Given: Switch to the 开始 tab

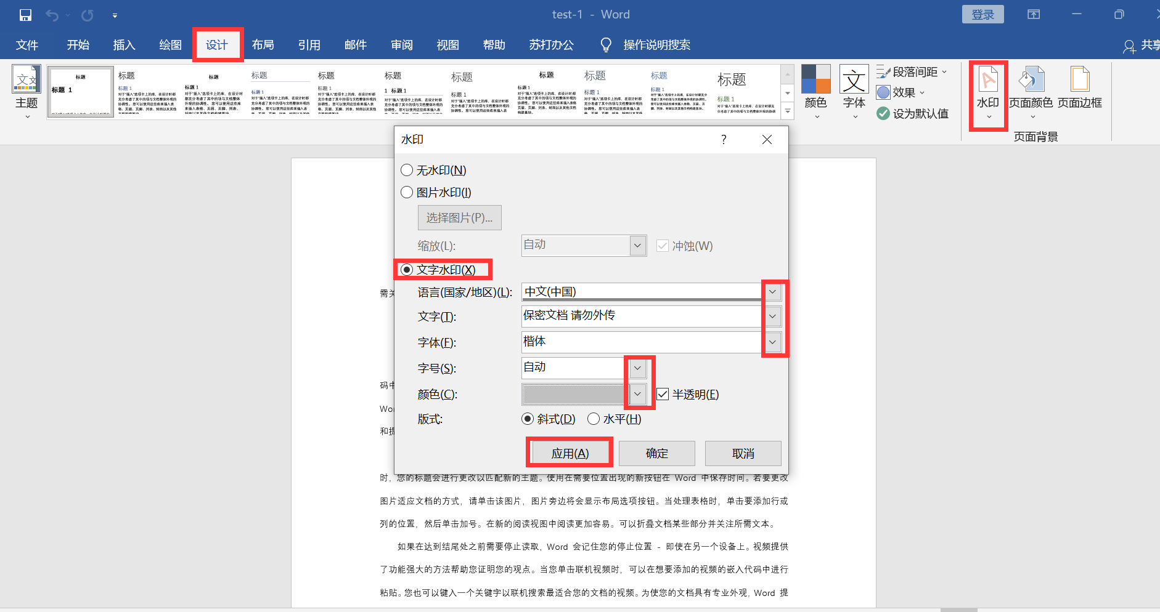Looking at the screenshot, I should [78, 44].
